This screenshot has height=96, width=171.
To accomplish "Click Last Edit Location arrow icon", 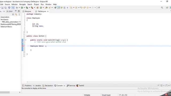I will pos(81,8).
